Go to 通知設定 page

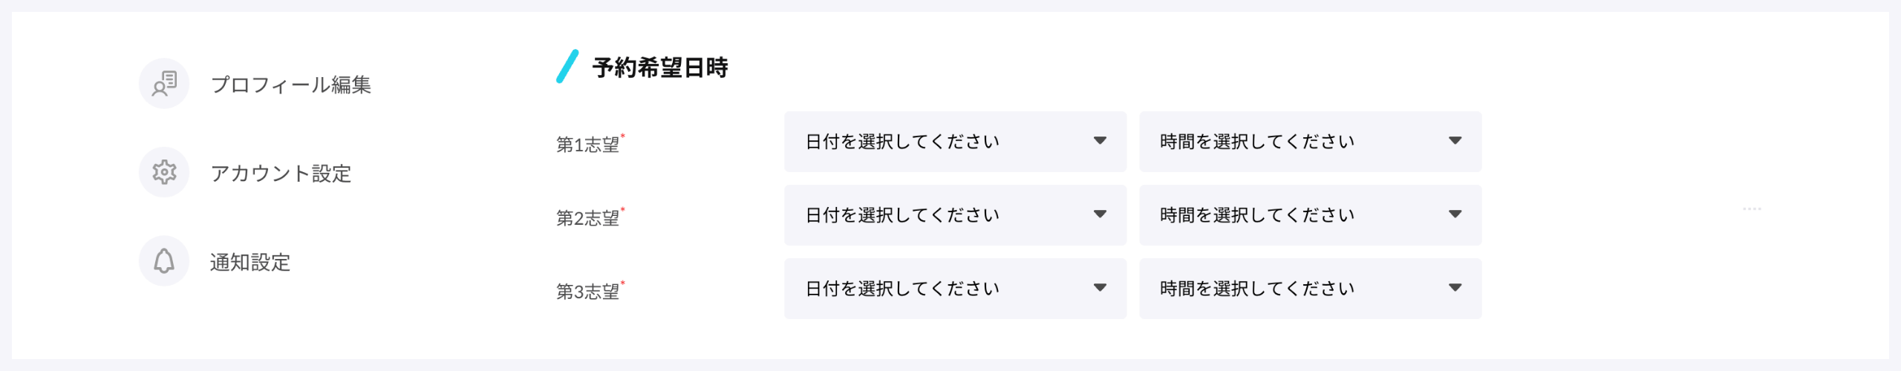pos(250,262)
